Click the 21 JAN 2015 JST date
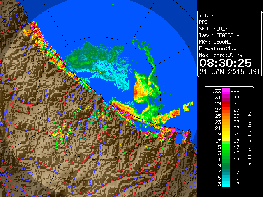Screen dimensions: 263x197 (230, 72)
